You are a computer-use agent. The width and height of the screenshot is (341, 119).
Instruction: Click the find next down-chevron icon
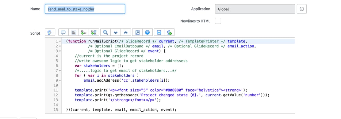[x=116, y=32]
